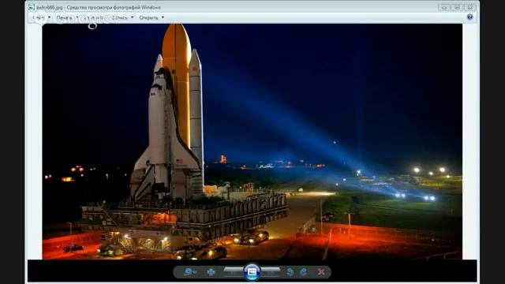Viewport: 505px width, 284px height.
Task: Go to the next picture
Action: [271, 272]
